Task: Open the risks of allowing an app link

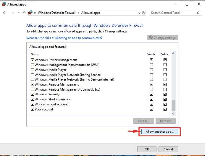Action: tap(64, 38)
